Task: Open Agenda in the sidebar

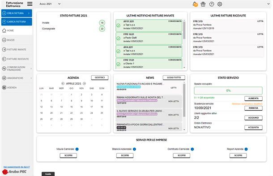Action: 17,87
